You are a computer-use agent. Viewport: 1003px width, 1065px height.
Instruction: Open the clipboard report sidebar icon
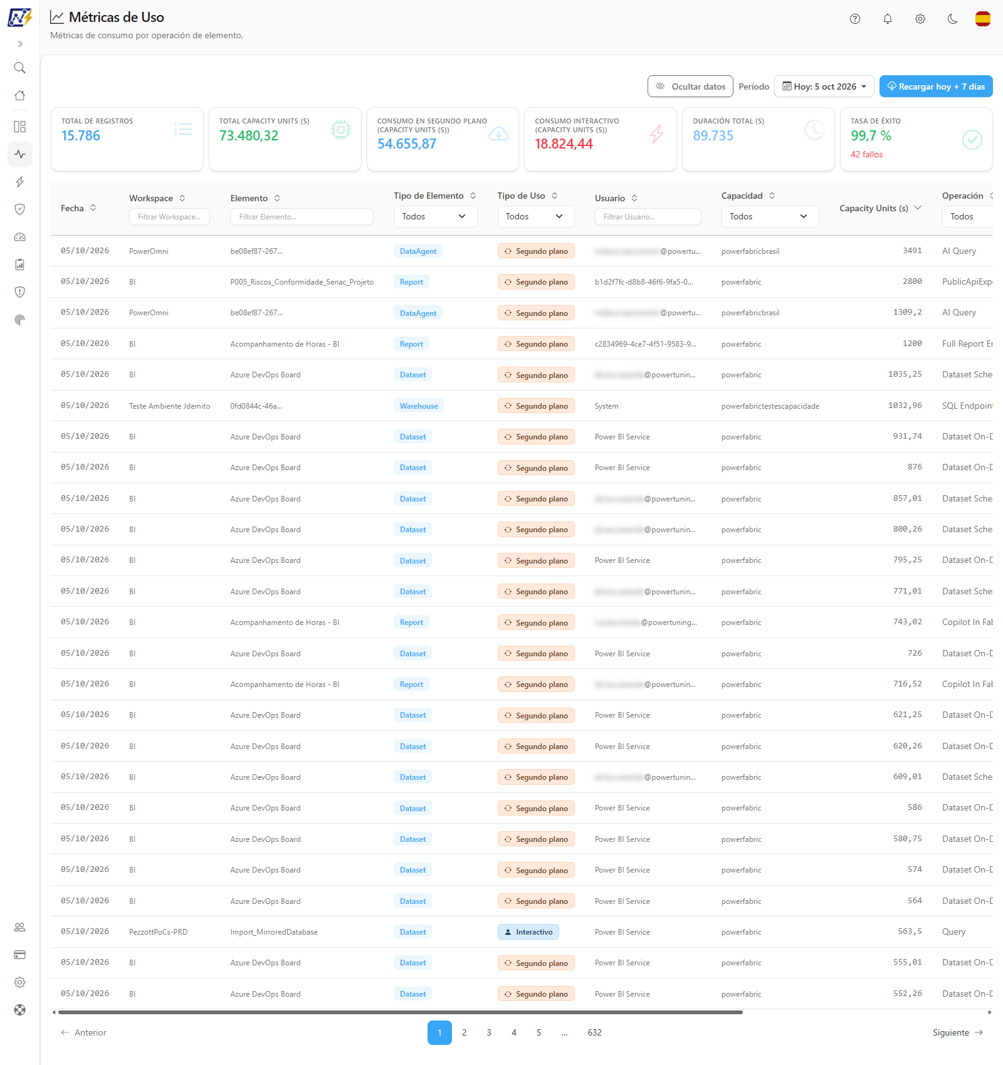pos(19,265)
